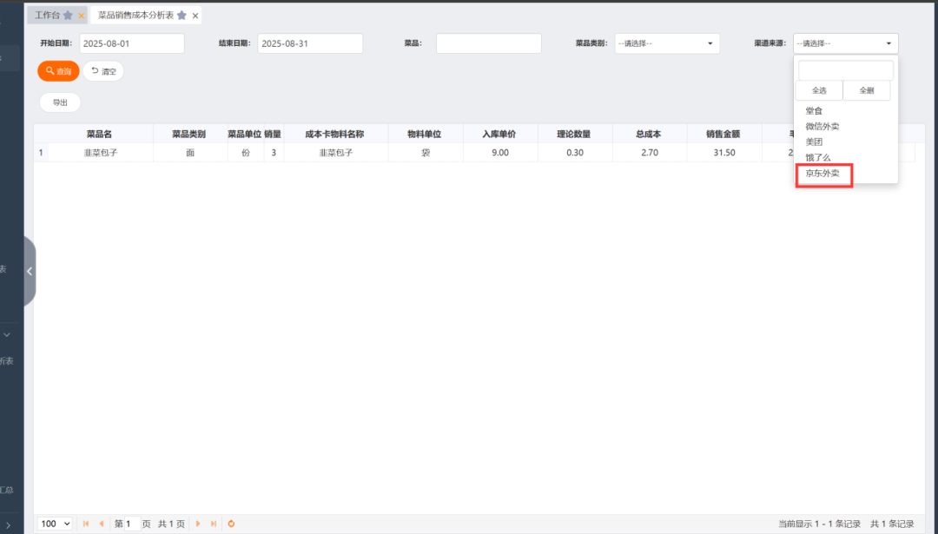This screenshot has width=938, height=534.
Task: Favorite the 菜品销售成本分析表 tab via its star
Action: pos(182,15)
